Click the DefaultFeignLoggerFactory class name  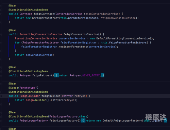122,120
